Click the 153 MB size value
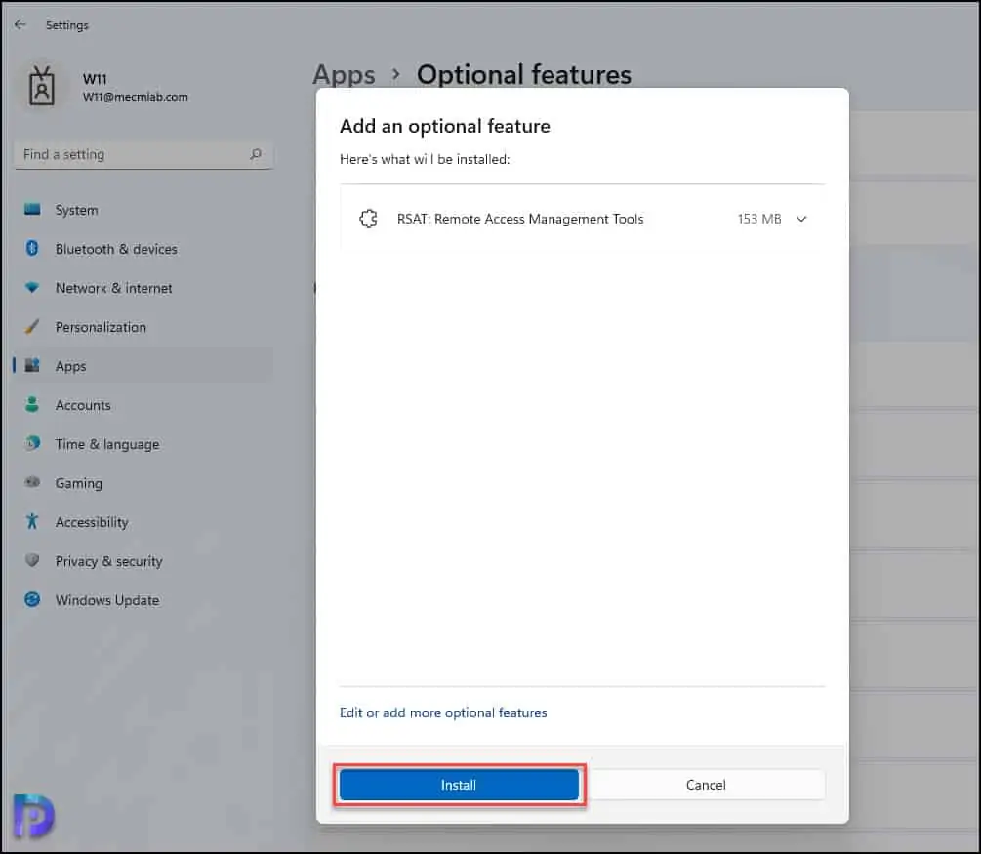The width and height of the screenshot is (981, 854). [759, 219]
